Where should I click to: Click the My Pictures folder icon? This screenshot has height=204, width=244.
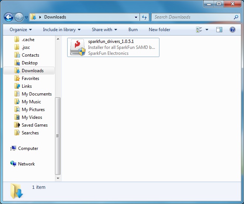click(x=17, y=110)
